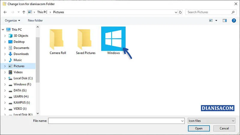Select This PC in navigation tree
Image resolution: width=240 pixels, height=135 pixels.
[17, 29]
